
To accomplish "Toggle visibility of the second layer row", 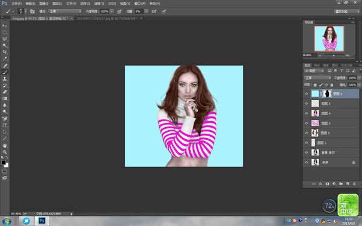I will pos(306,104).
